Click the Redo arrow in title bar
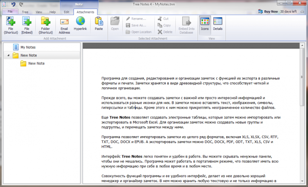 point(21,4)
